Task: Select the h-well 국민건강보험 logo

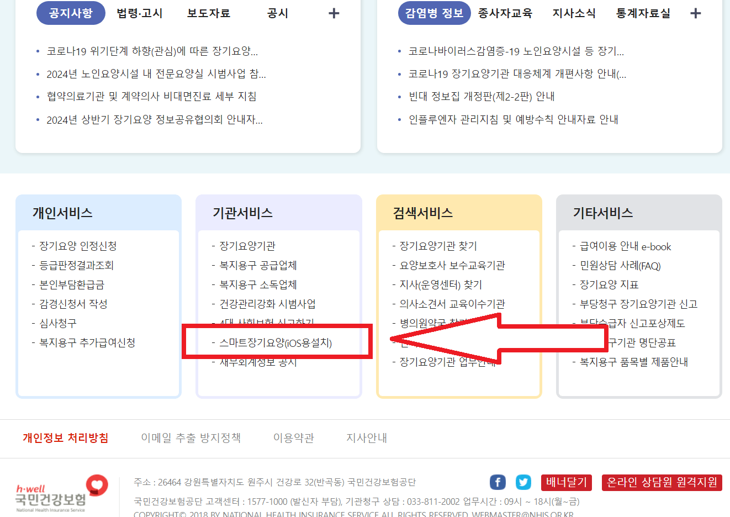Action: pyautogui.click(x=52, y=492)
